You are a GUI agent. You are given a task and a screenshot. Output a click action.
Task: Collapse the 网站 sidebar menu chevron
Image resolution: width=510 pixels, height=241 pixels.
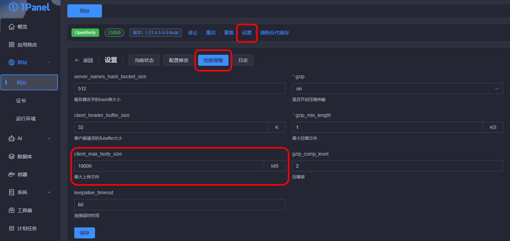(49, 62)
